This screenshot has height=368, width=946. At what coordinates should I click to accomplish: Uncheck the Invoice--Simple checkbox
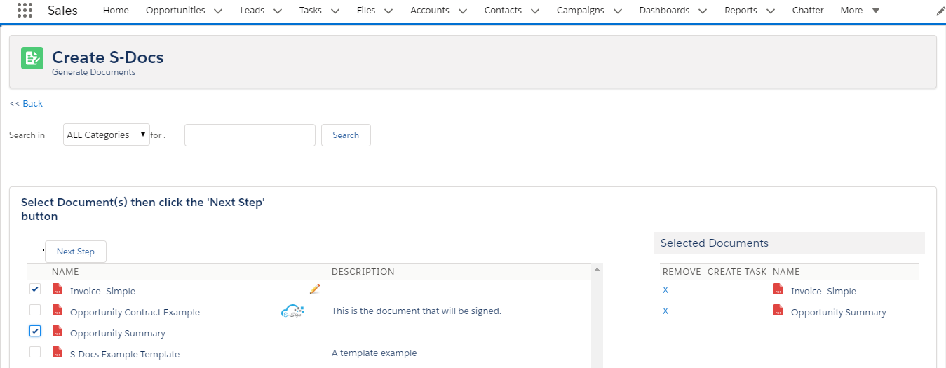coord(35,289)
